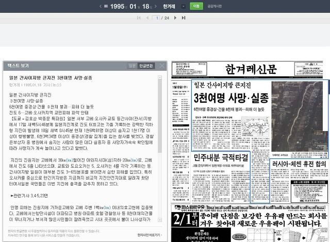Click the scroll up arrow of text panel
330x242 pixels.
(160, 77)
